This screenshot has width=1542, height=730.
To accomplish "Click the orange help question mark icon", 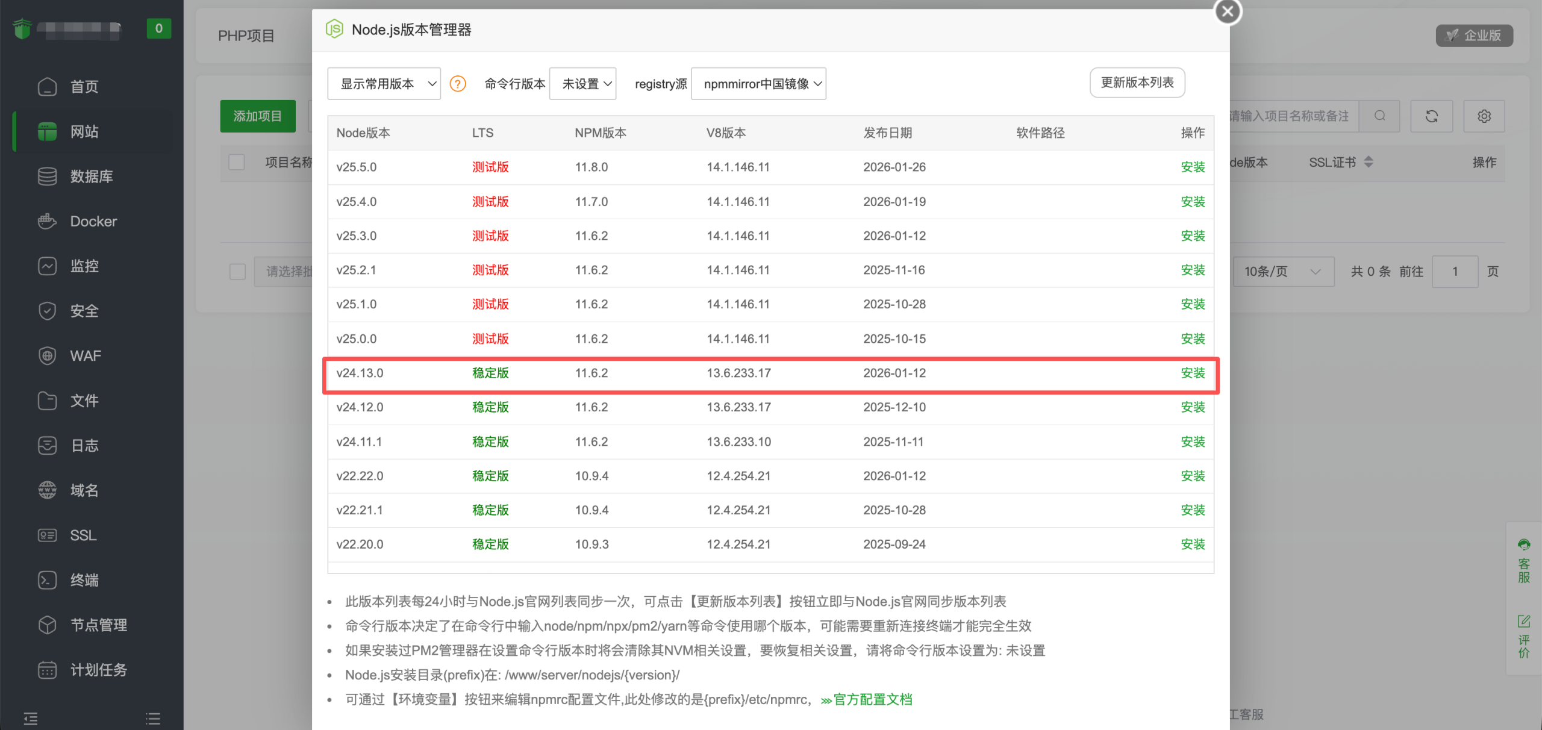I will (x=458, y=84).
